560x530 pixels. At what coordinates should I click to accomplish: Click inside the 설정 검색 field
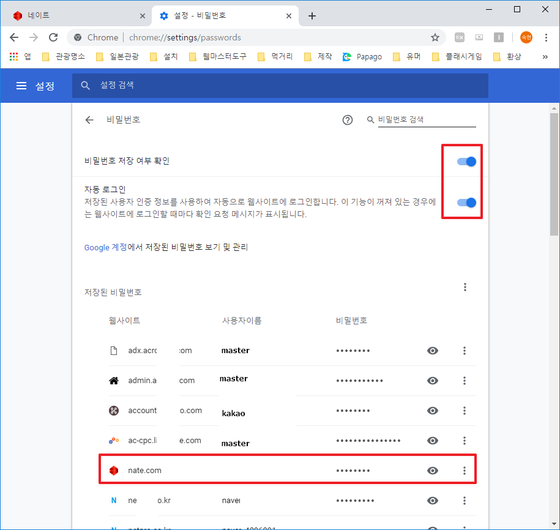[x=280, y=85]
